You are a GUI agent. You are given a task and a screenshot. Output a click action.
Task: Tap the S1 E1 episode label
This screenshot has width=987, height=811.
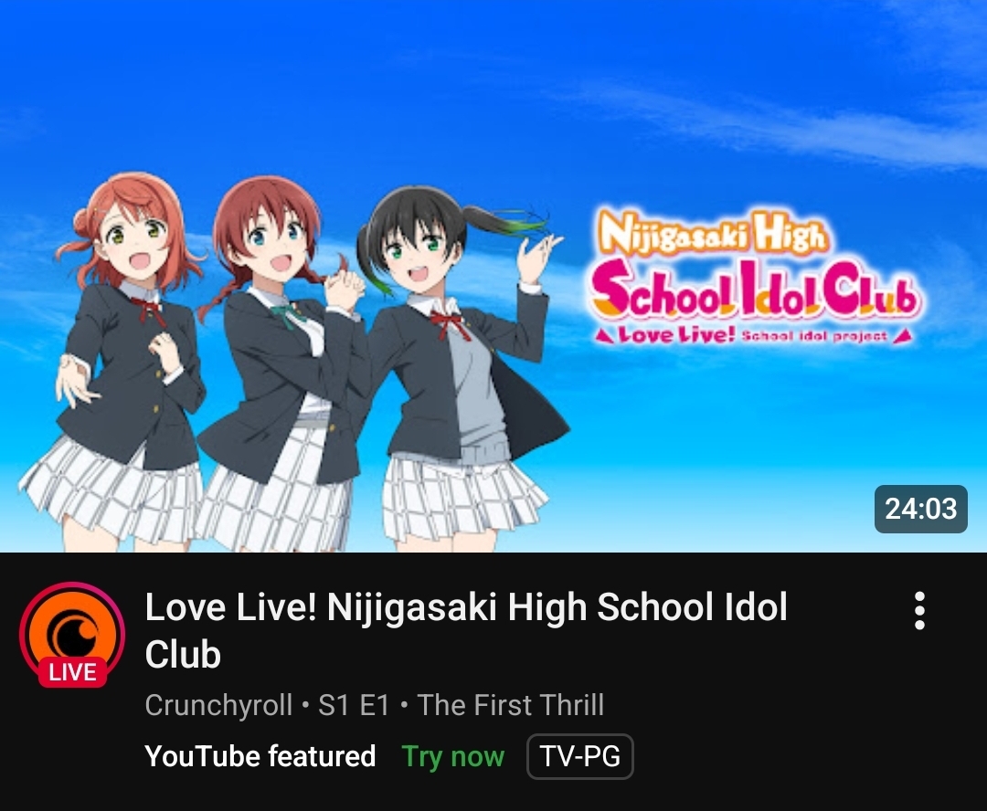tap(354, 705)
